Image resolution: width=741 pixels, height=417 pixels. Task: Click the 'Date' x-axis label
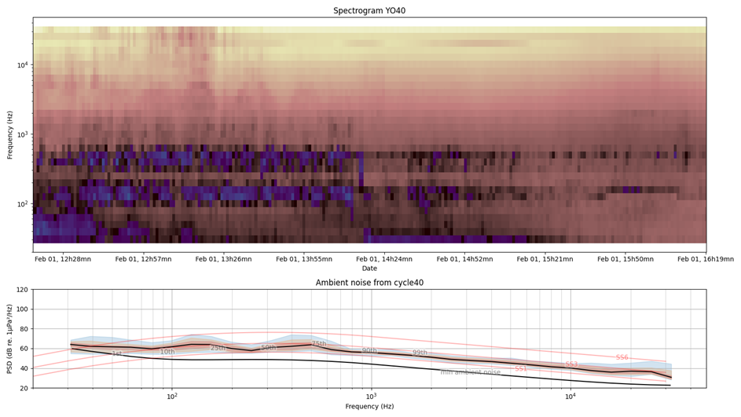click(369, 269)
